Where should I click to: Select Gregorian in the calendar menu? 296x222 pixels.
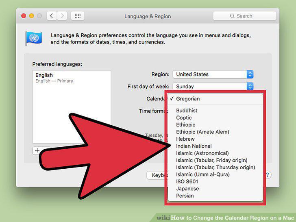215,99
